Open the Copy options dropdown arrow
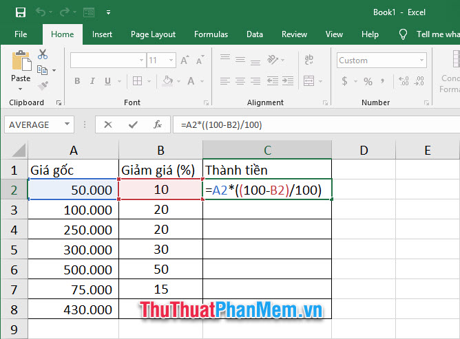 [54, 70]
